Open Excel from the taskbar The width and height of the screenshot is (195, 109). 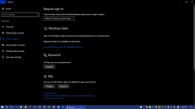(49, 107)
